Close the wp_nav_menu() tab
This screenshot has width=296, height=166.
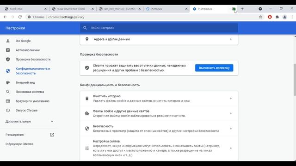(139, 9)
